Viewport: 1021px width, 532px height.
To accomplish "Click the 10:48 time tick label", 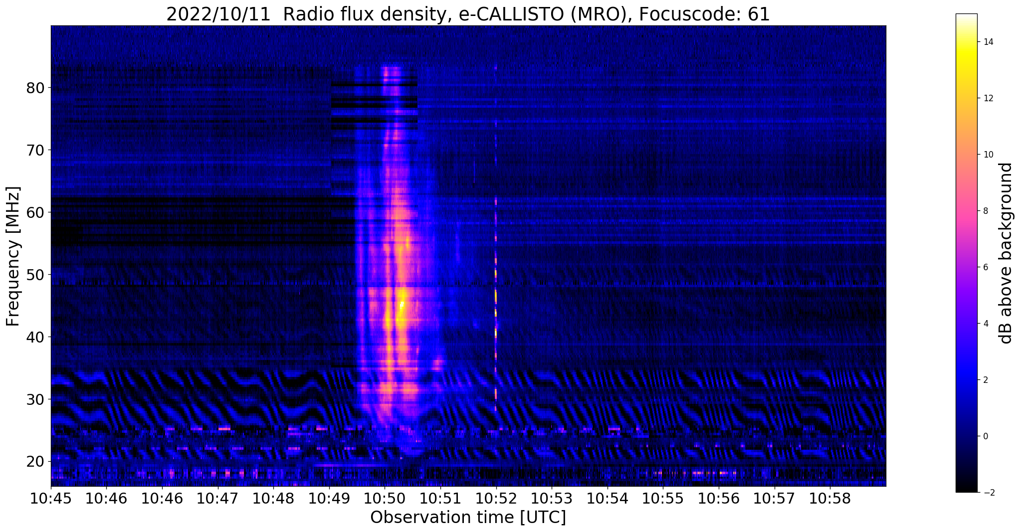I will (273, 498).
